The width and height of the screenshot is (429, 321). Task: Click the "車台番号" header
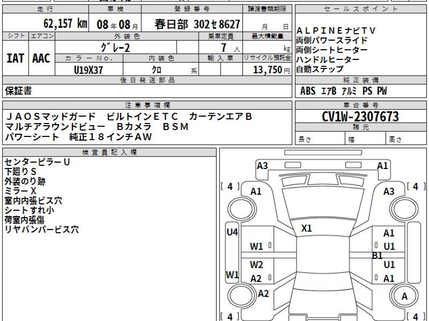[x=361, y=105]
